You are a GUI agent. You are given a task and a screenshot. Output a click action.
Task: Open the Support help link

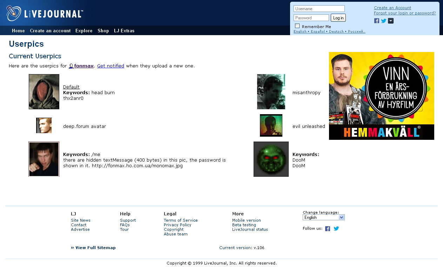128,220
